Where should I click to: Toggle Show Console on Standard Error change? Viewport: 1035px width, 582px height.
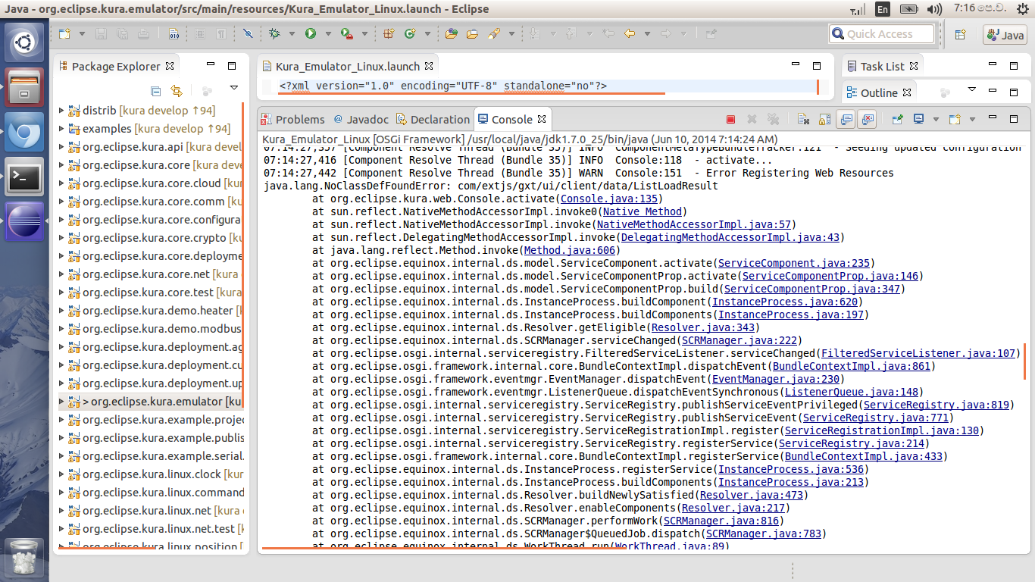click(867, 119)
